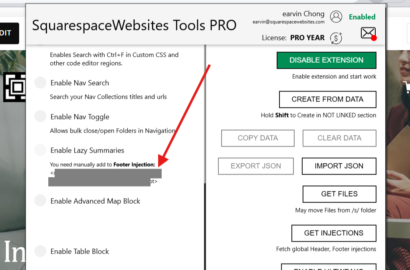Click the CLEAR DATA button
This screenshot has width=410, height=270.
coord(339,138)
